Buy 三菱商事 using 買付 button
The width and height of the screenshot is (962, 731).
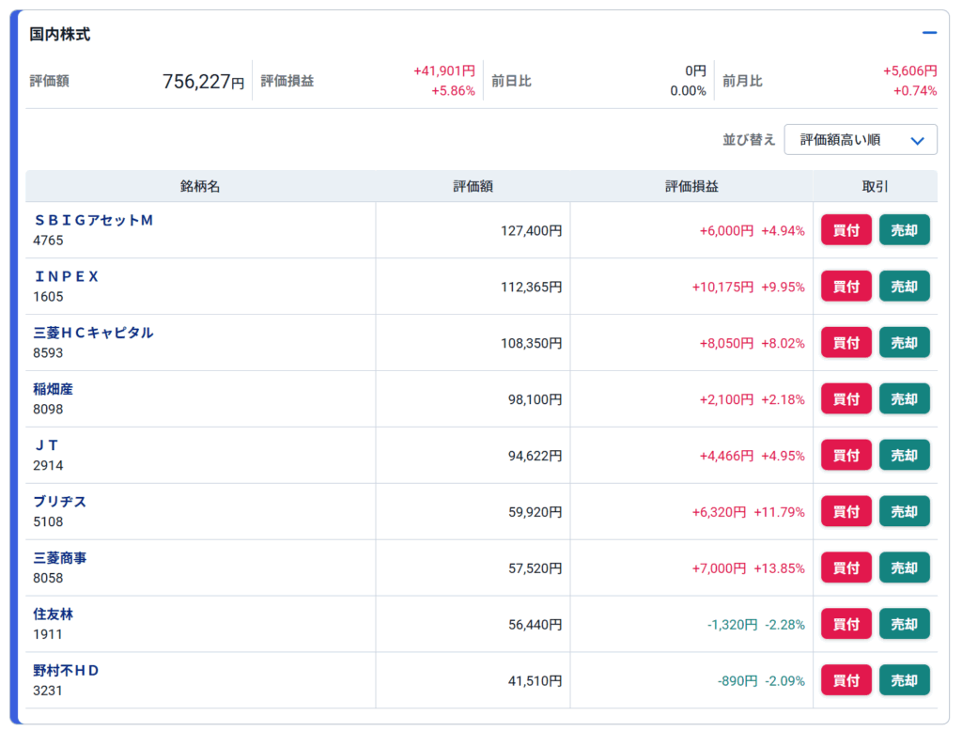pos(846,568)
